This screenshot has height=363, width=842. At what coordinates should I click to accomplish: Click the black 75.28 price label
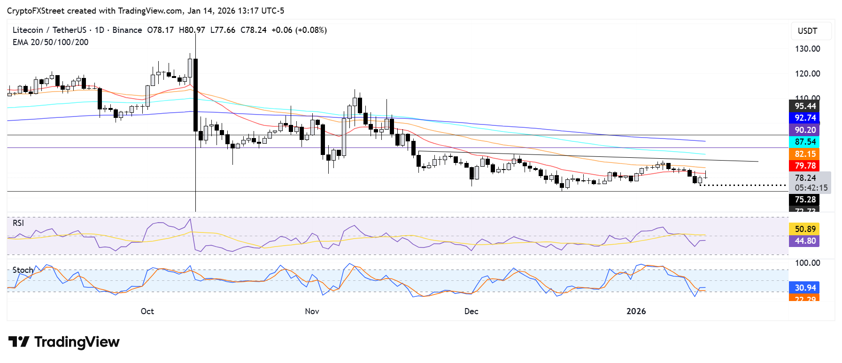coord(805,200)
